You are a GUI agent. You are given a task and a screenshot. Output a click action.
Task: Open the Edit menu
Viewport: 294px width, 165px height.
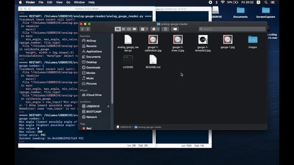pyautogui.click(x=50, y=2)
